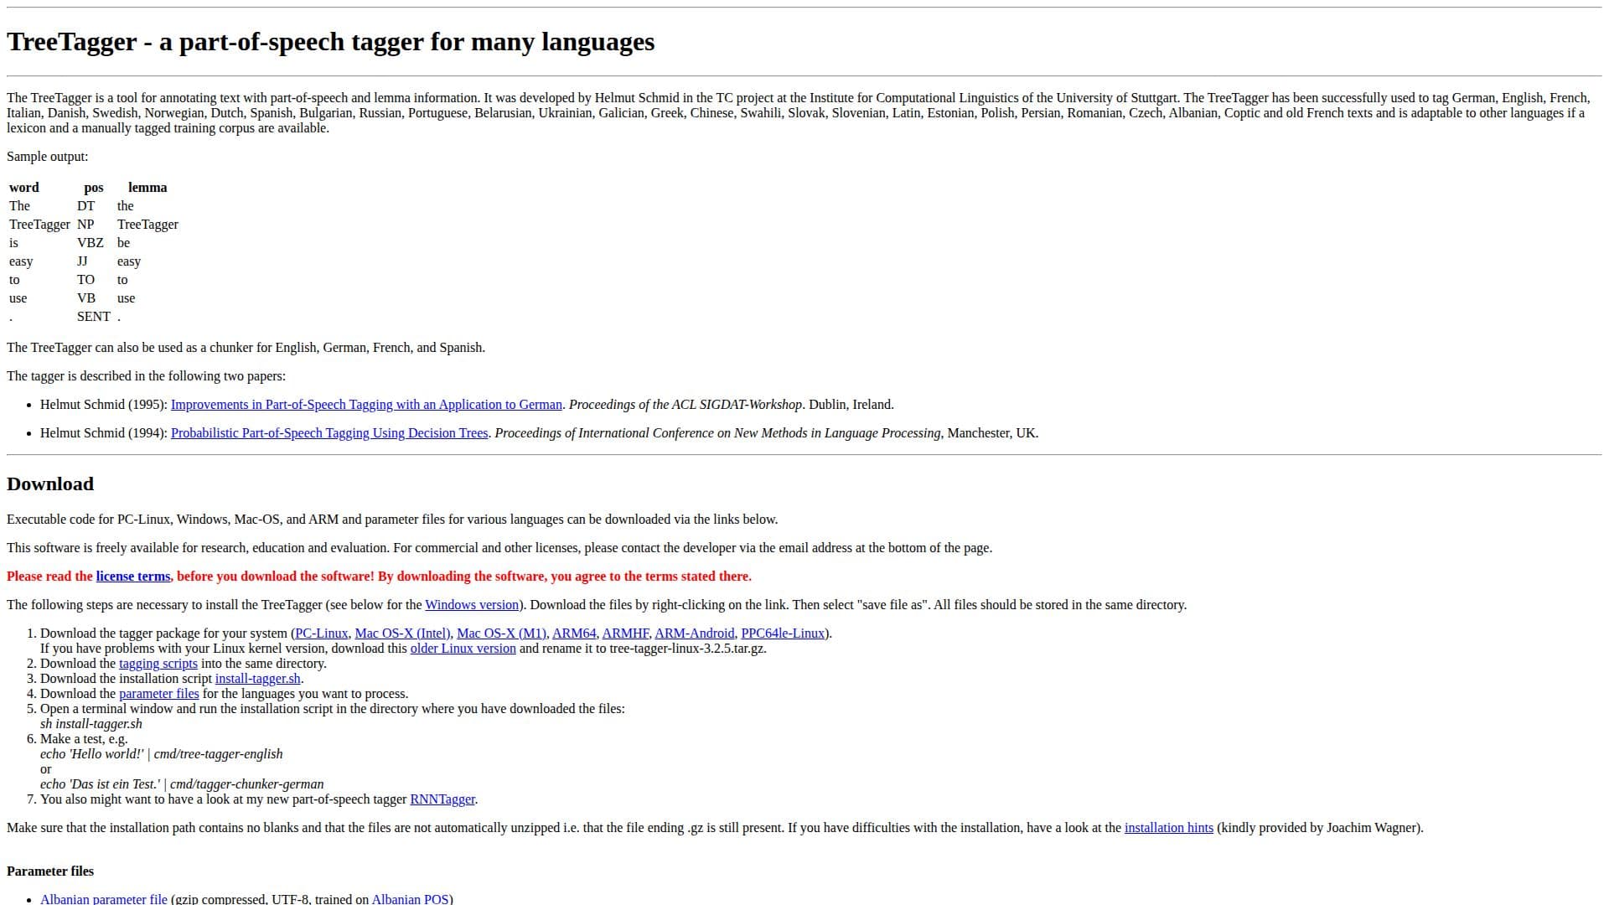Open the 'Improvements in Part-of-Speech Tagging' paper link
Viewport: 1609px width, 905px height.
point(366,405)
